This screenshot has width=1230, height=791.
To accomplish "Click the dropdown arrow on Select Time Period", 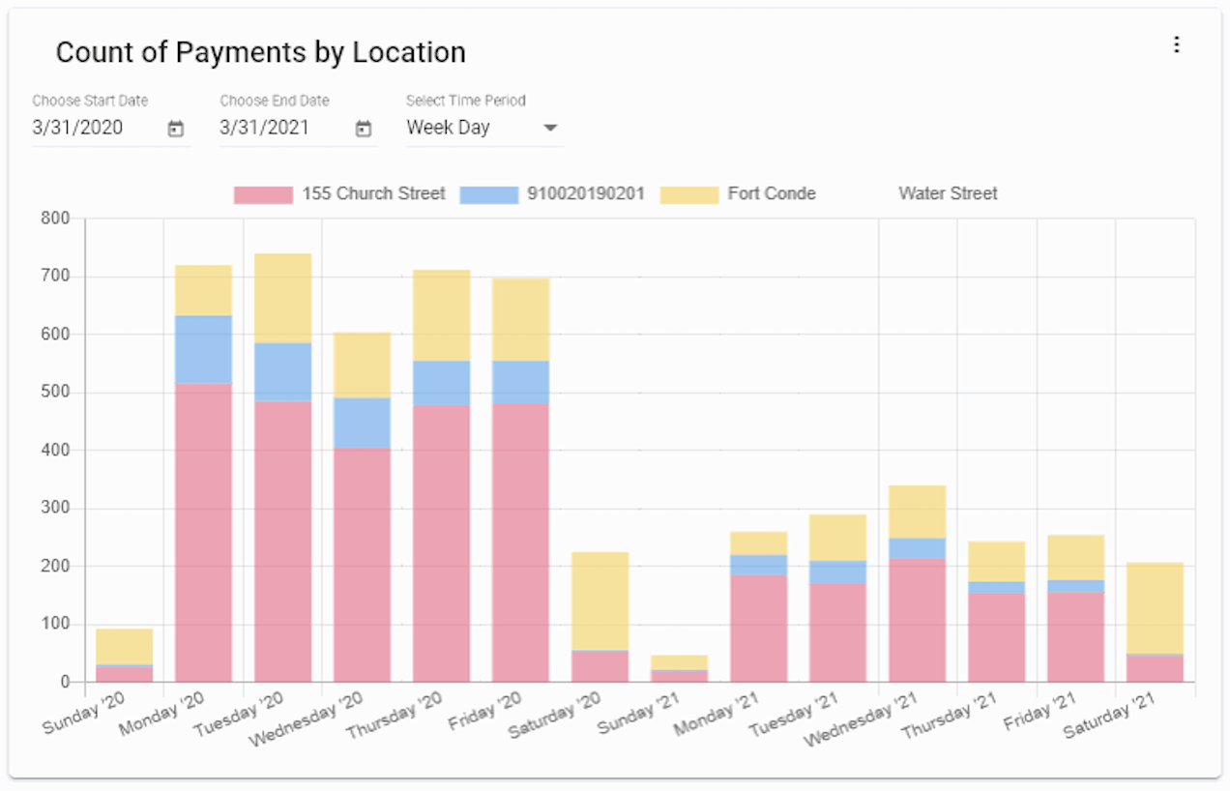I will click(x=550, y=127).
